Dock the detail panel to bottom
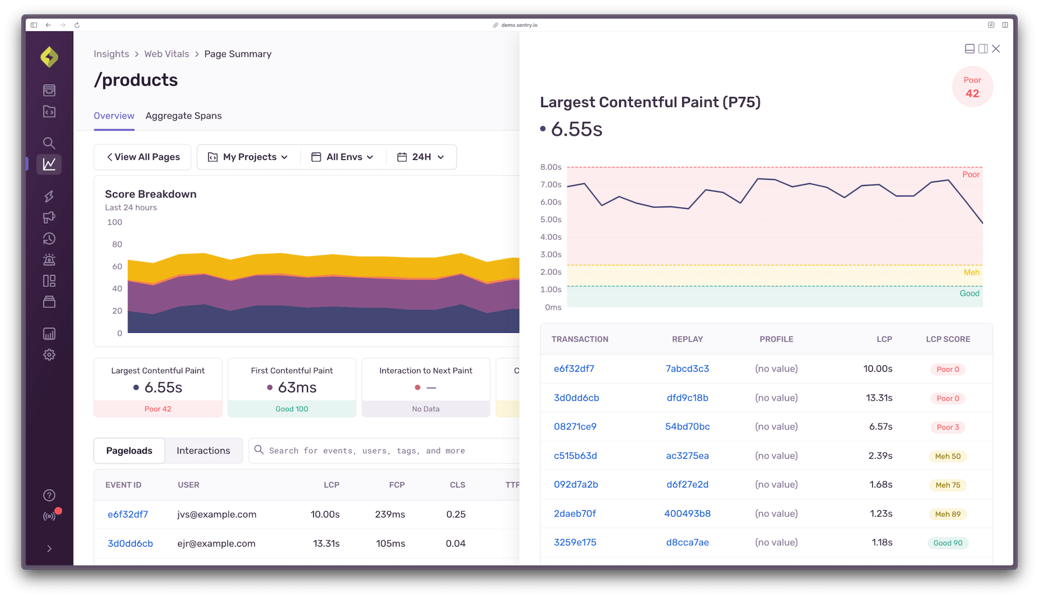The width and height of the screenshot is (1039, 598). pos(970,49)
